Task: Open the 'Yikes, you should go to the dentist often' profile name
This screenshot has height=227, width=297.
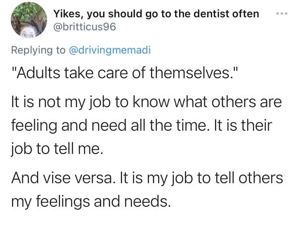Action: (x=156, y=14)
